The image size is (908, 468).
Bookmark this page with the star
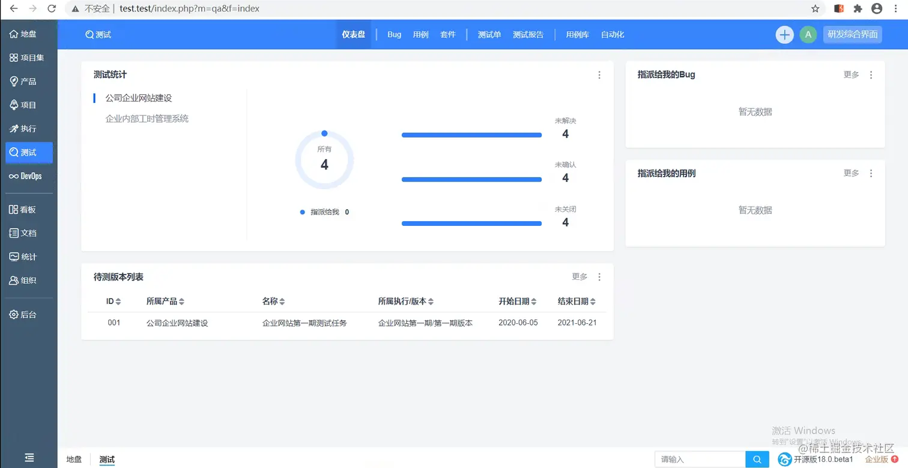(x=815, y=9)
